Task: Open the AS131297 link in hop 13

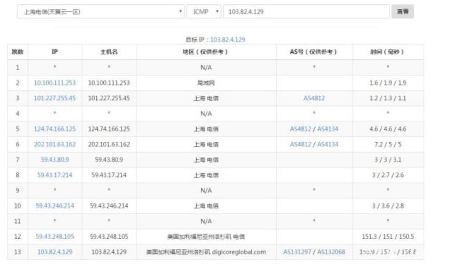Action: coord(297,252)
